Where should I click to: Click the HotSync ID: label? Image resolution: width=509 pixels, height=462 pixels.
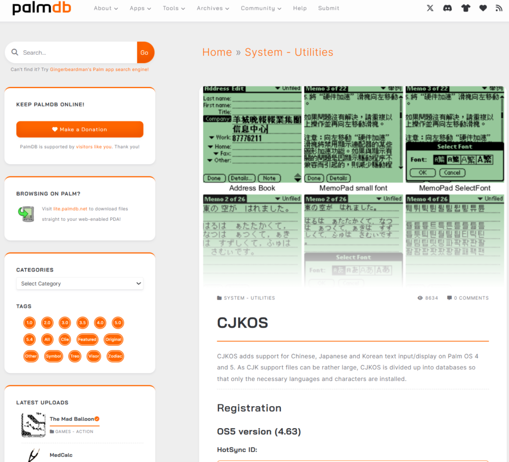(237, 450)
